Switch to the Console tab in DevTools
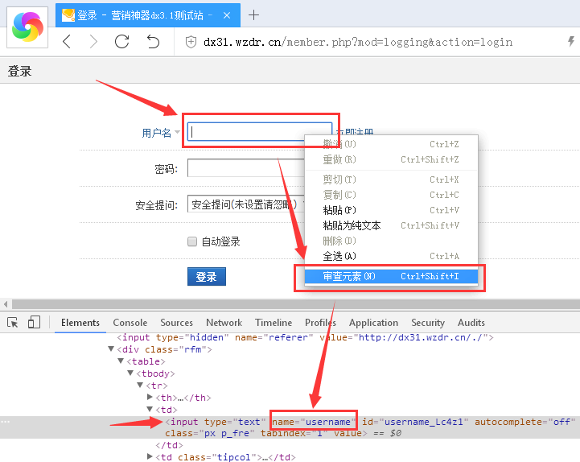Viewport: 580px width, 462px height. pyautogui.click(x=130, y=323)
